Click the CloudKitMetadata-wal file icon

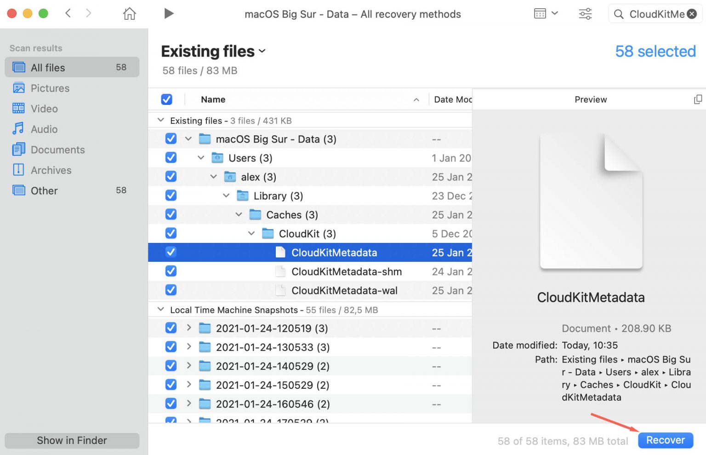(x=280, y=290)
